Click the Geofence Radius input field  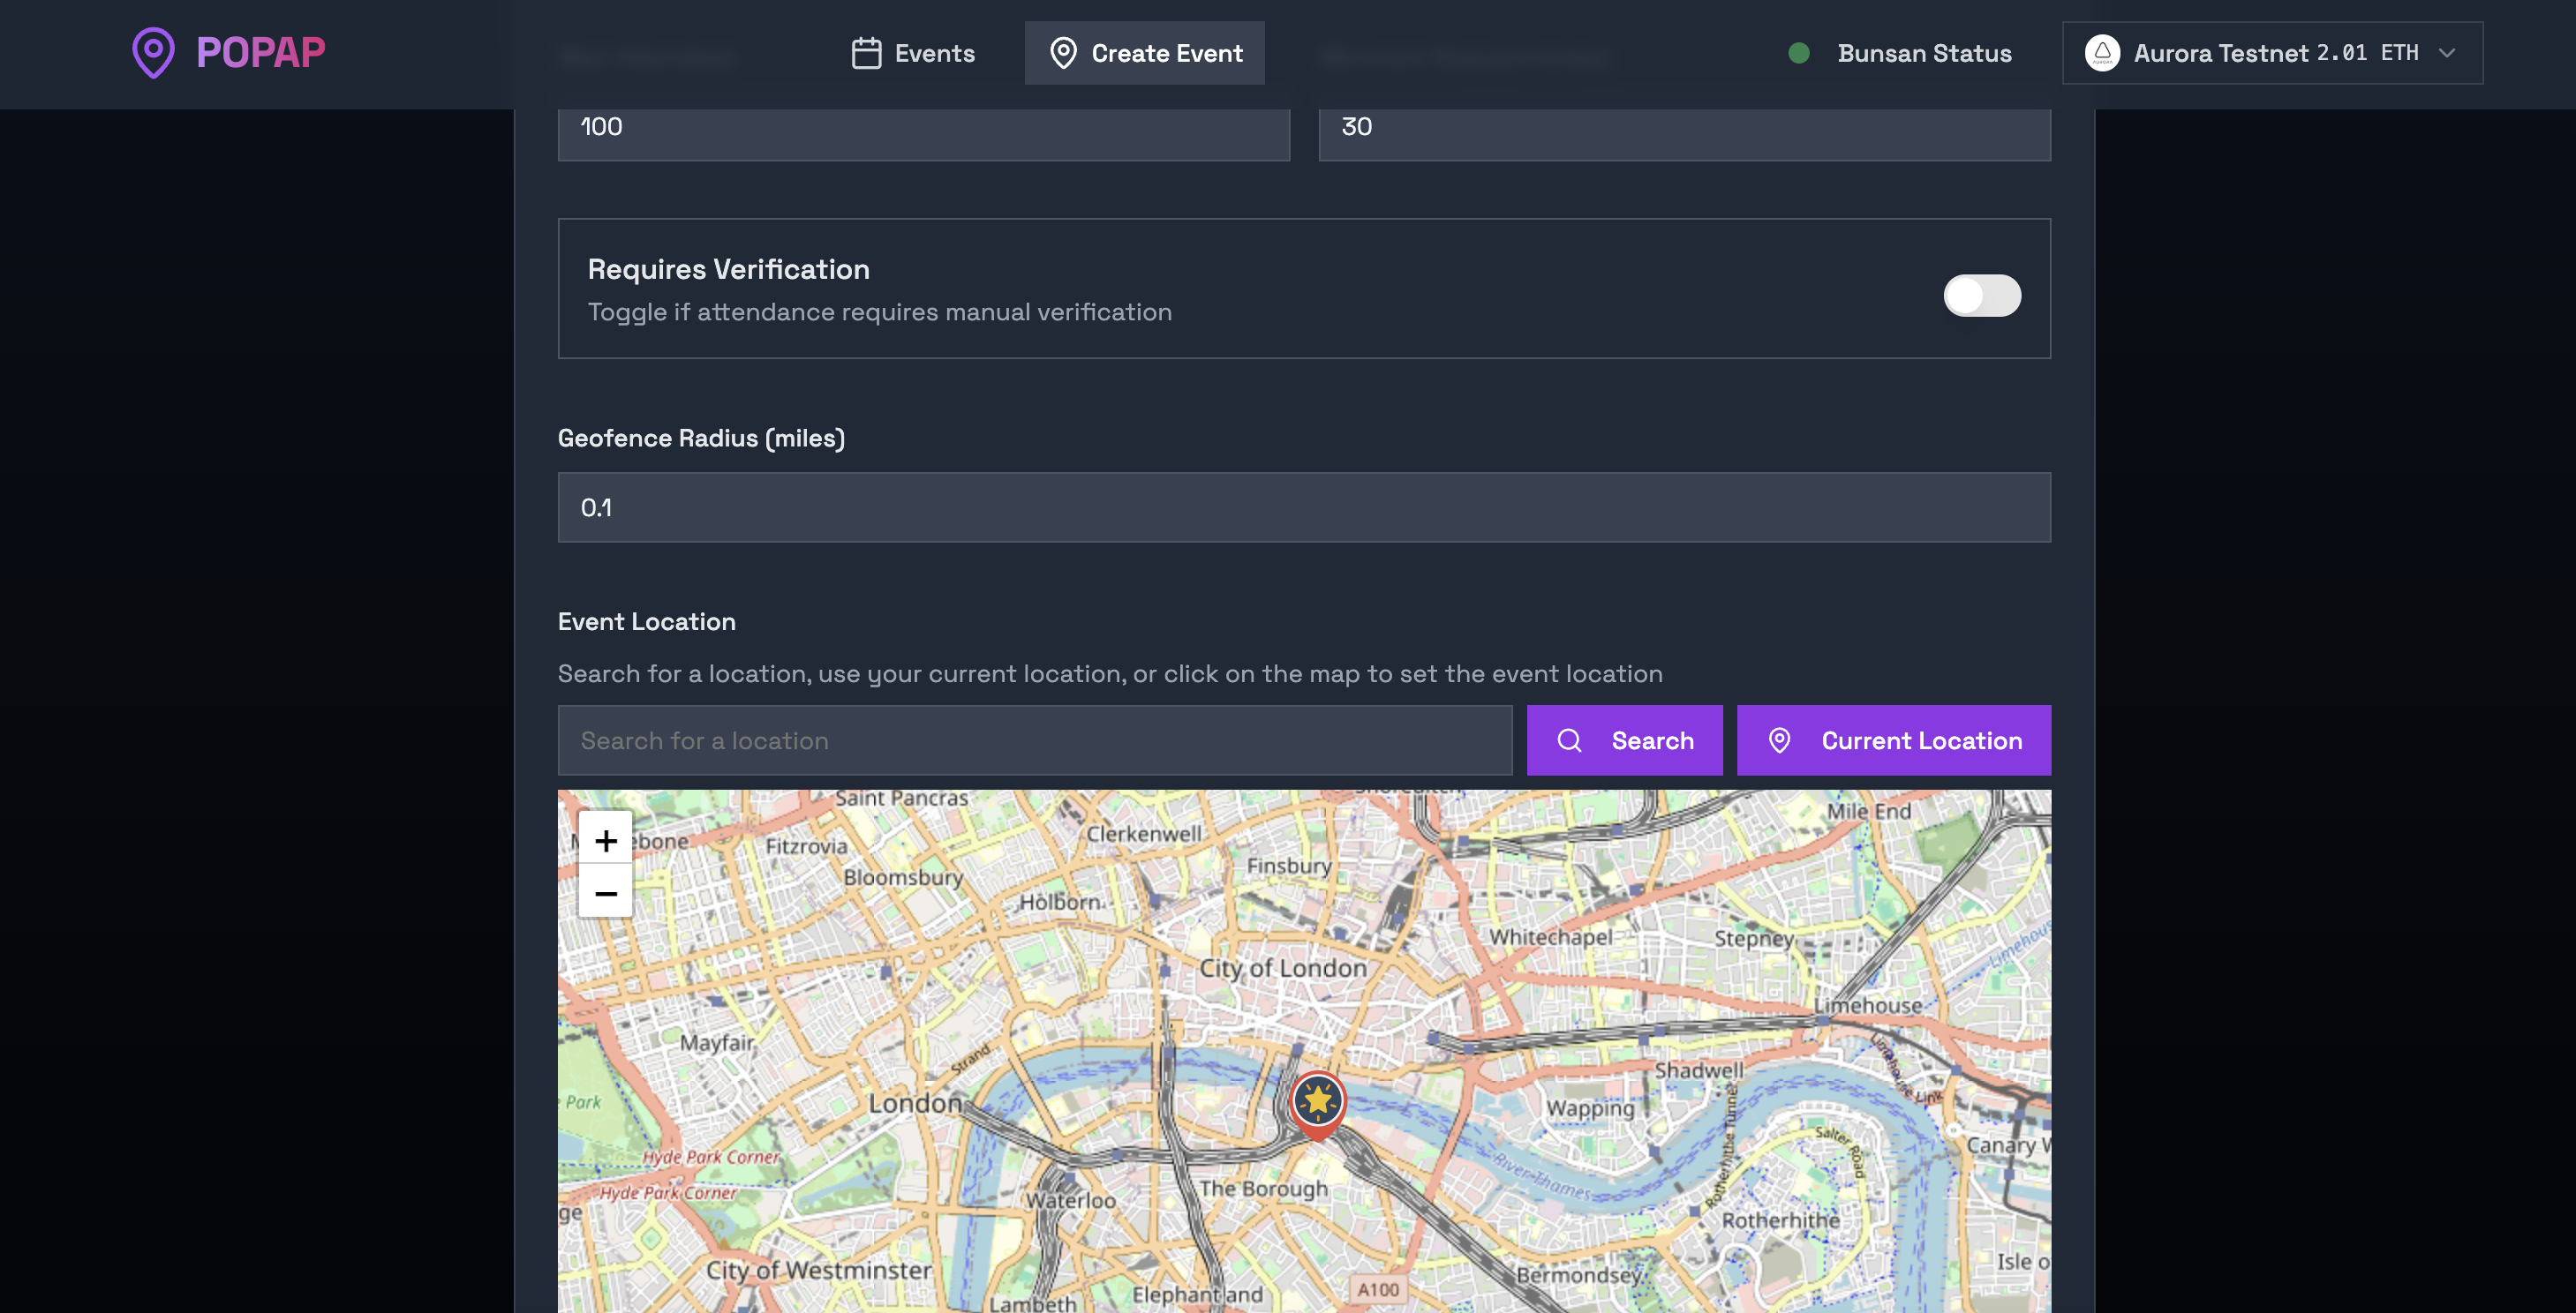(1303, 507)
